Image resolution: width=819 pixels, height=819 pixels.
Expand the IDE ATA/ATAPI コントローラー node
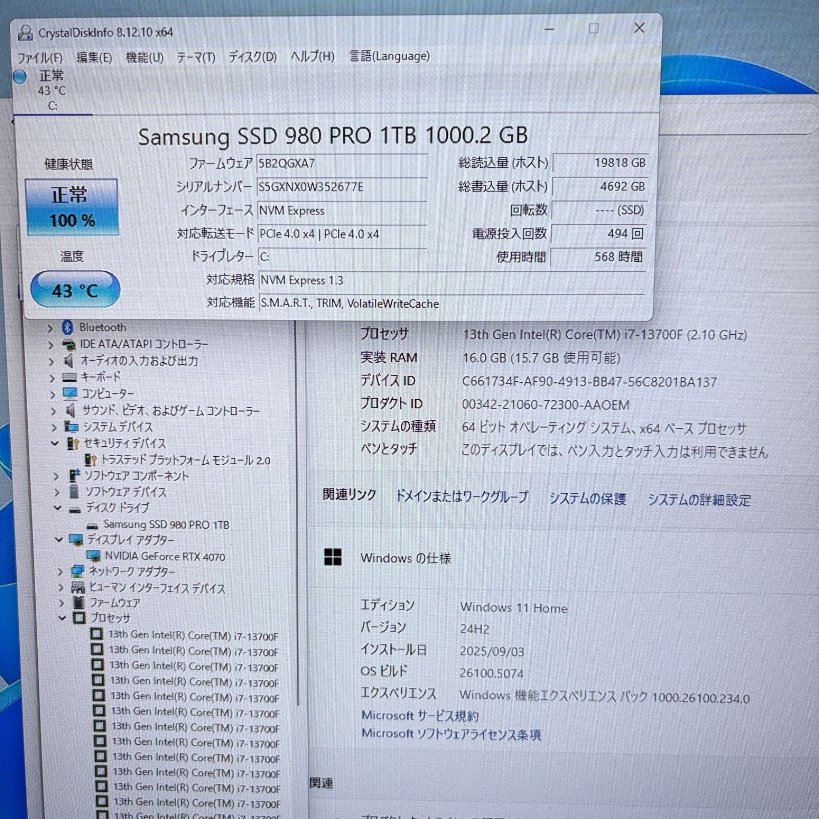50,345
